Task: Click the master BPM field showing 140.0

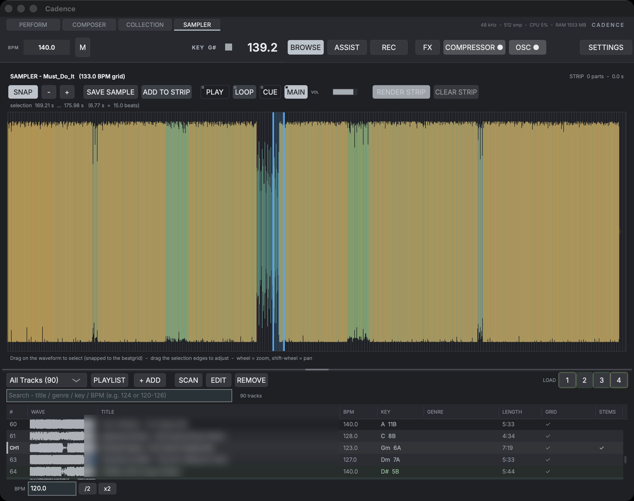Action: [46, 47]
